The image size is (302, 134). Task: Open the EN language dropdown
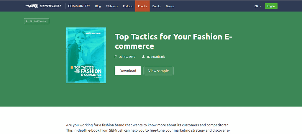coord(258,6)
